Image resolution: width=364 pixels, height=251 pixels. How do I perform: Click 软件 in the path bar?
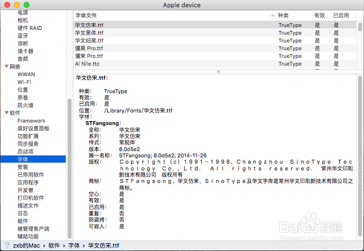pos(54,245)
